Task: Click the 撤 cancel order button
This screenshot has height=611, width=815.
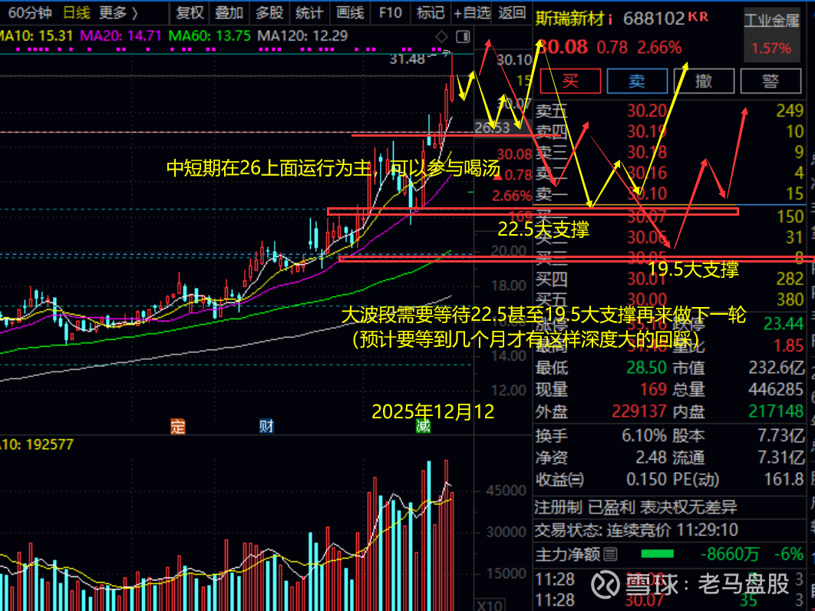Action: pyautogui.click(x=703, y=81)
